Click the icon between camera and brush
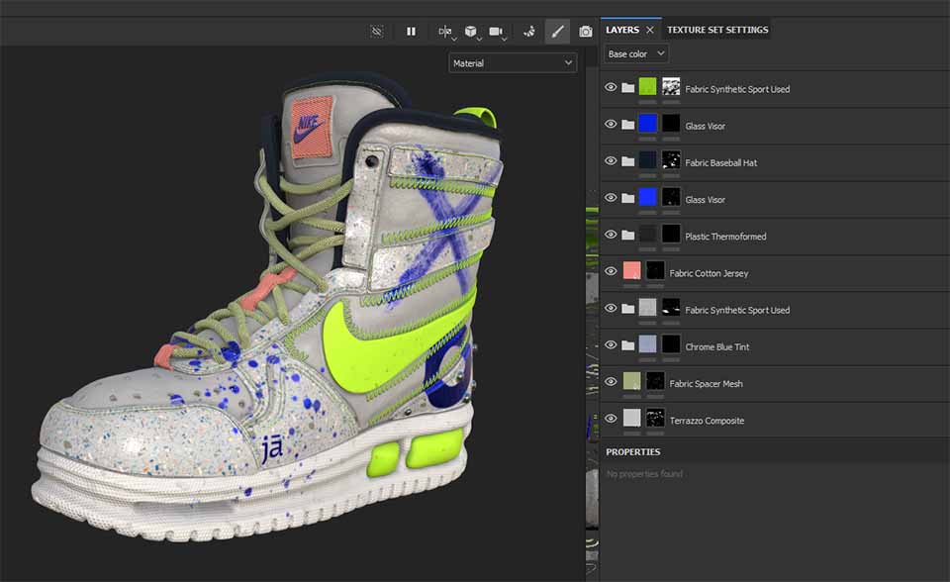Image resolution: width=950 pixels, height=582 pixels. click(528, 32)
